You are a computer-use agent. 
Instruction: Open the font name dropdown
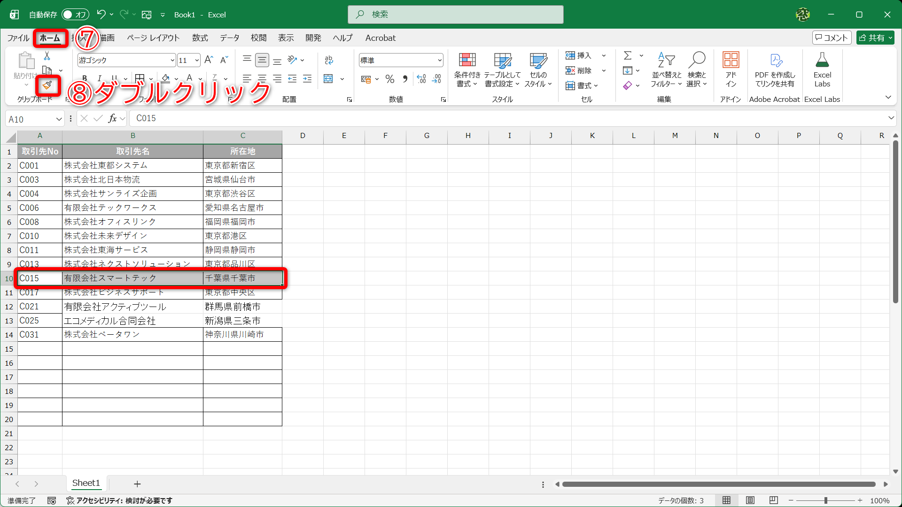(x=172, y=60)
